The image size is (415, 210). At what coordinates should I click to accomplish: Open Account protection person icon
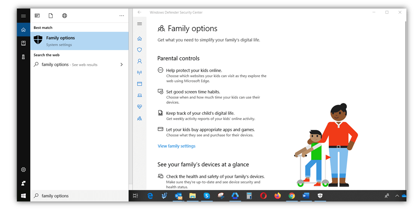pos(139,61)
